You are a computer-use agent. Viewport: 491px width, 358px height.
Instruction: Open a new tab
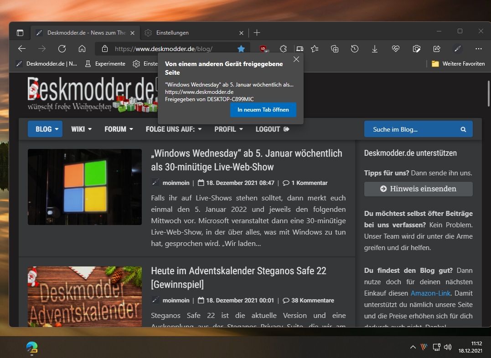point(257,32)
